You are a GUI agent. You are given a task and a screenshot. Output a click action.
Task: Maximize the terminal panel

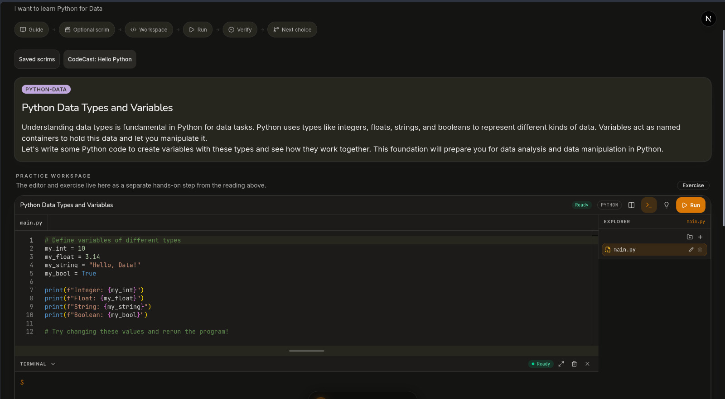point(561,364)
